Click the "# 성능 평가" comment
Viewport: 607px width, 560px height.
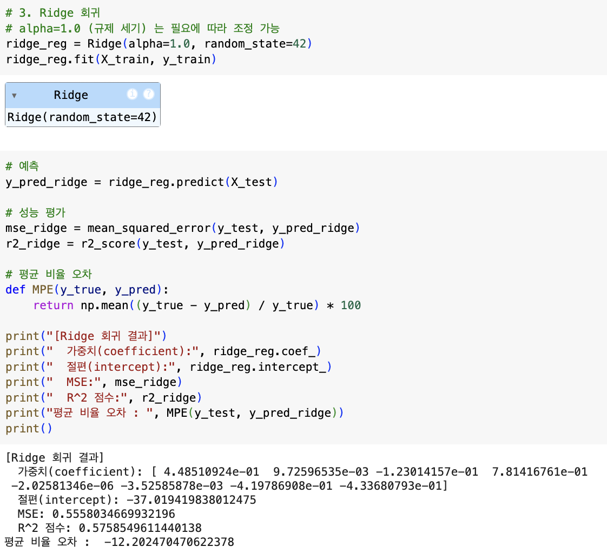click(x=36, y=213)
